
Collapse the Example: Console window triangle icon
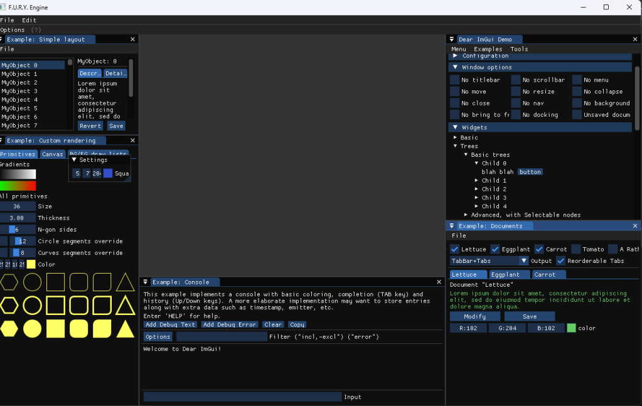pyautogui.click(x=146, y=282)
